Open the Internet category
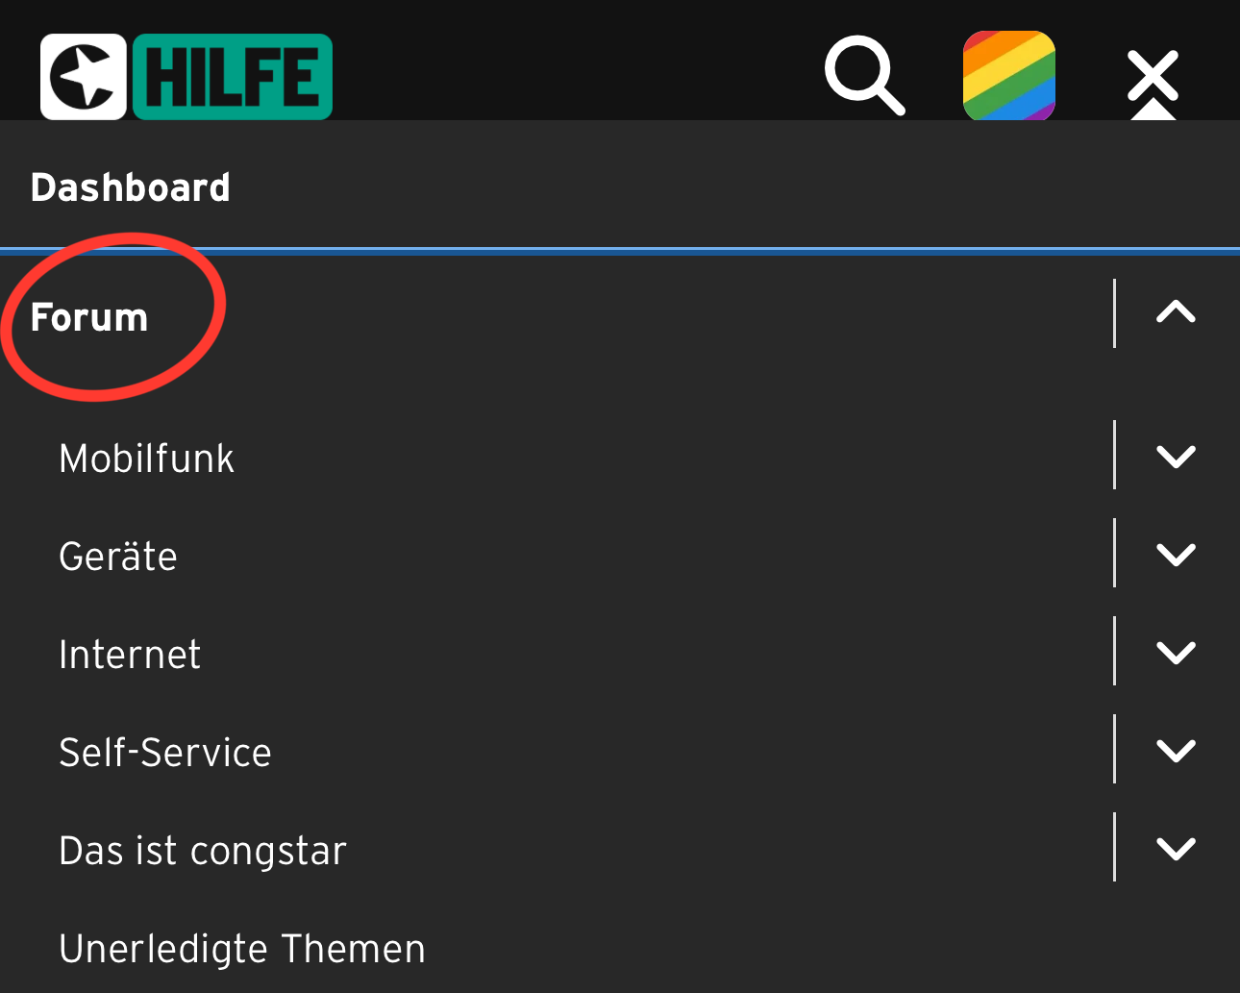Viewport: 1240px width, 993px height. click(x=130, y=655)
